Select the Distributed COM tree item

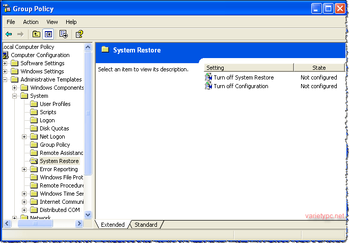[x=60, y=210]
